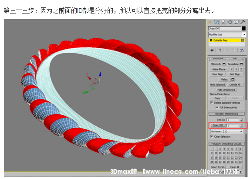Screen dimensions: 250x179
Task: Open the Motion panel tab
Action: tap(230, 22)
